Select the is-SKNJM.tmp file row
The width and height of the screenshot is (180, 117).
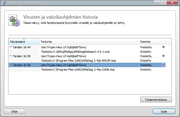[x=79, y=61]
